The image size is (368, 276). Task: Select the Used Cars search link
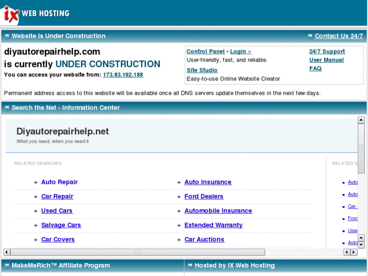pos(57,211)
